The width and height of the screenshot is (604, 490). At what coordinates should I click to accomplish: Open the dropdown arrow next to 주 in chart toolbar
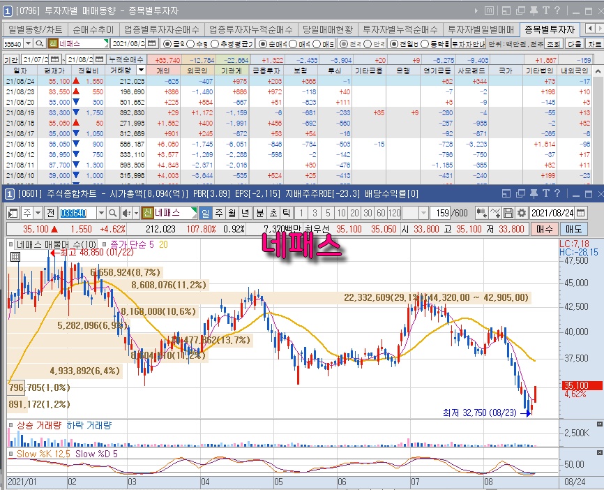38,213
